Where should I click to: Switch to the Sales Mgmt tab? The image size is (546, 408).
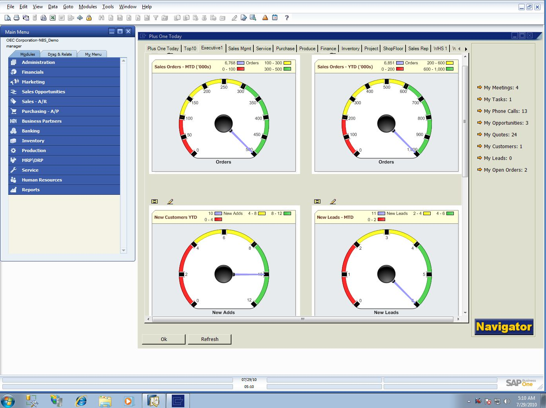[240, 49]
